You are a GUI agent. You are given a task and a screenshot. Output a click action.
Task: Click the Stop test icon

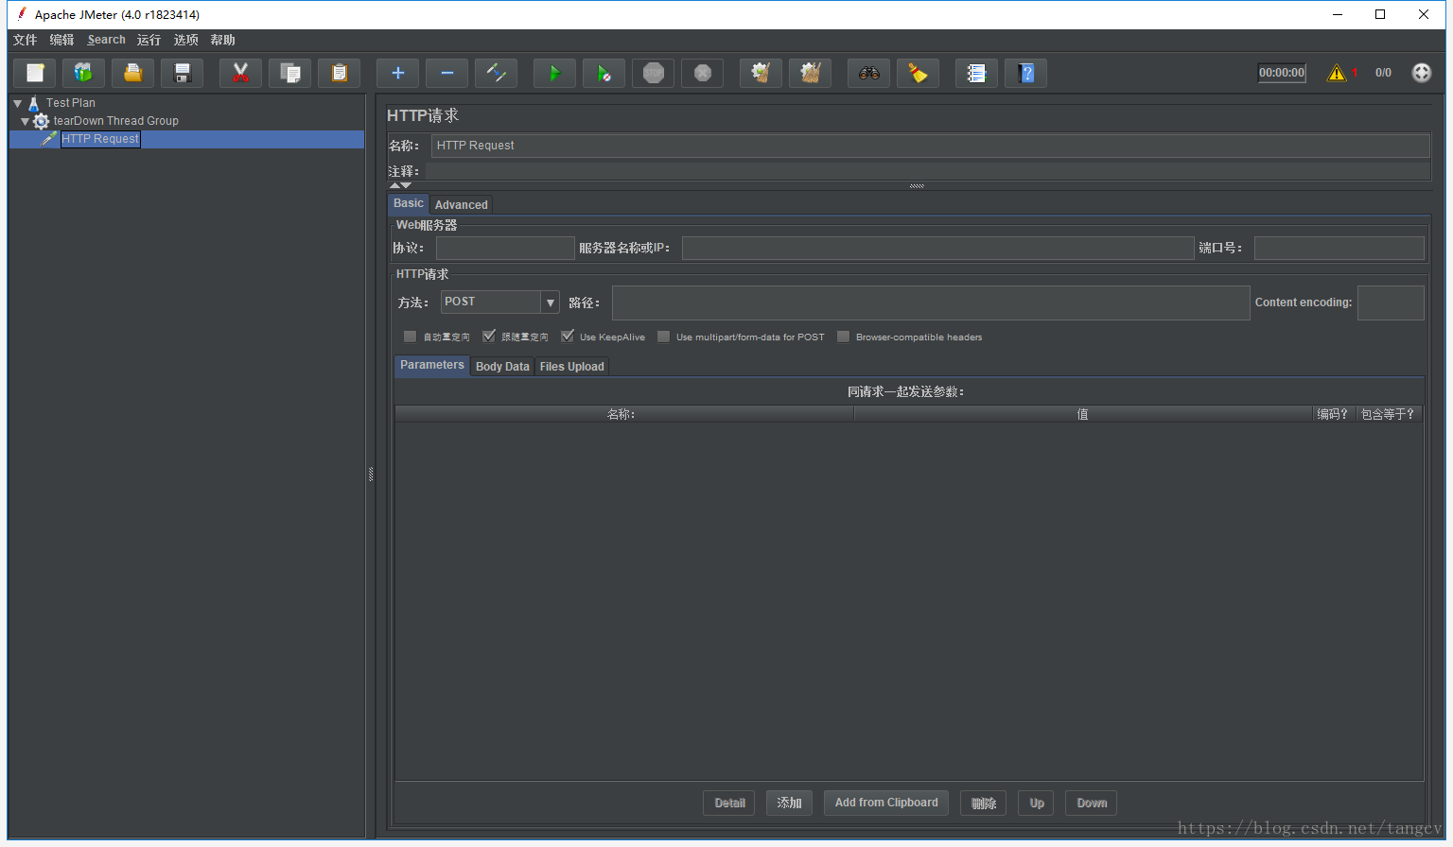[x=653, y=73]
